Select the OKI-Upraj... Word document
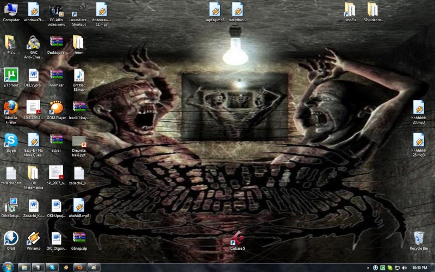The image size is (435, 272). point(57,208)
